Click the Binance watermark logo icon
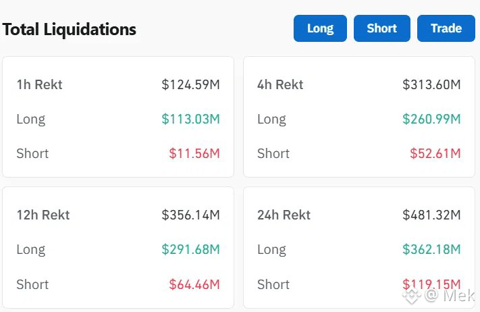 [x=412, y=295]
